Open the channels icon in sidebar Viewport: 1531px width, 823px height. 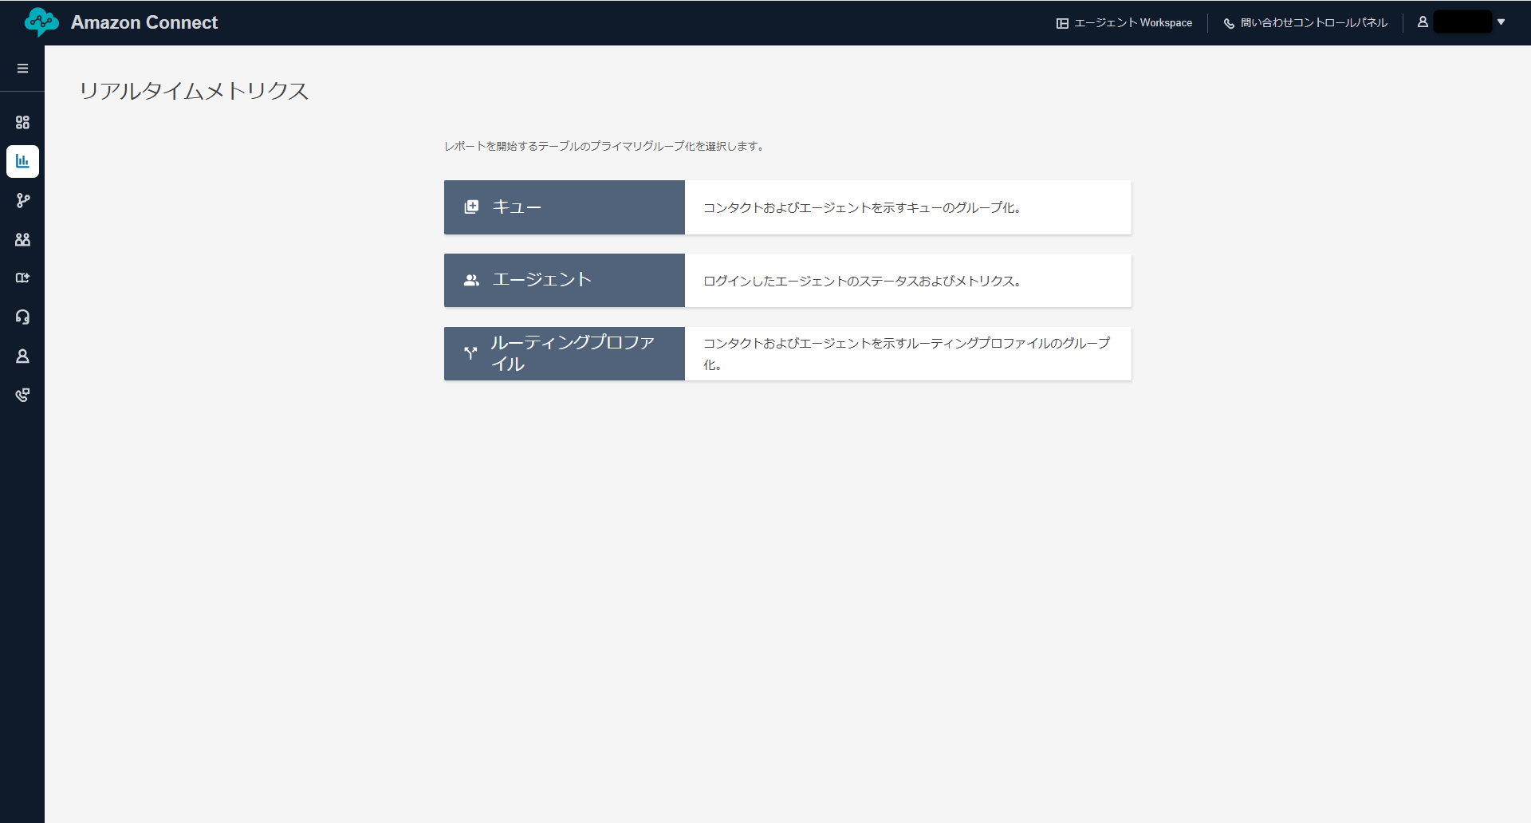tap(22, 278)
